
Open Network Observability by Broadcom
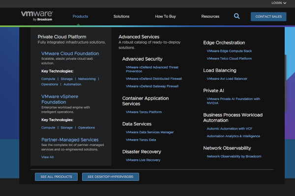pyautogui.click(x=234, y=156)
